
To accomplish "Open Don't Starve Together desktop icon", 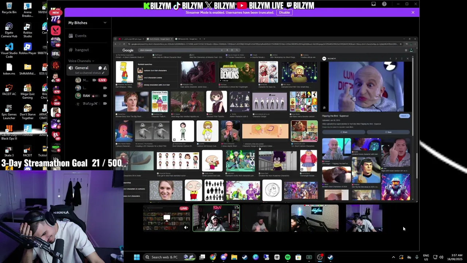I will [x=28, y=112].
